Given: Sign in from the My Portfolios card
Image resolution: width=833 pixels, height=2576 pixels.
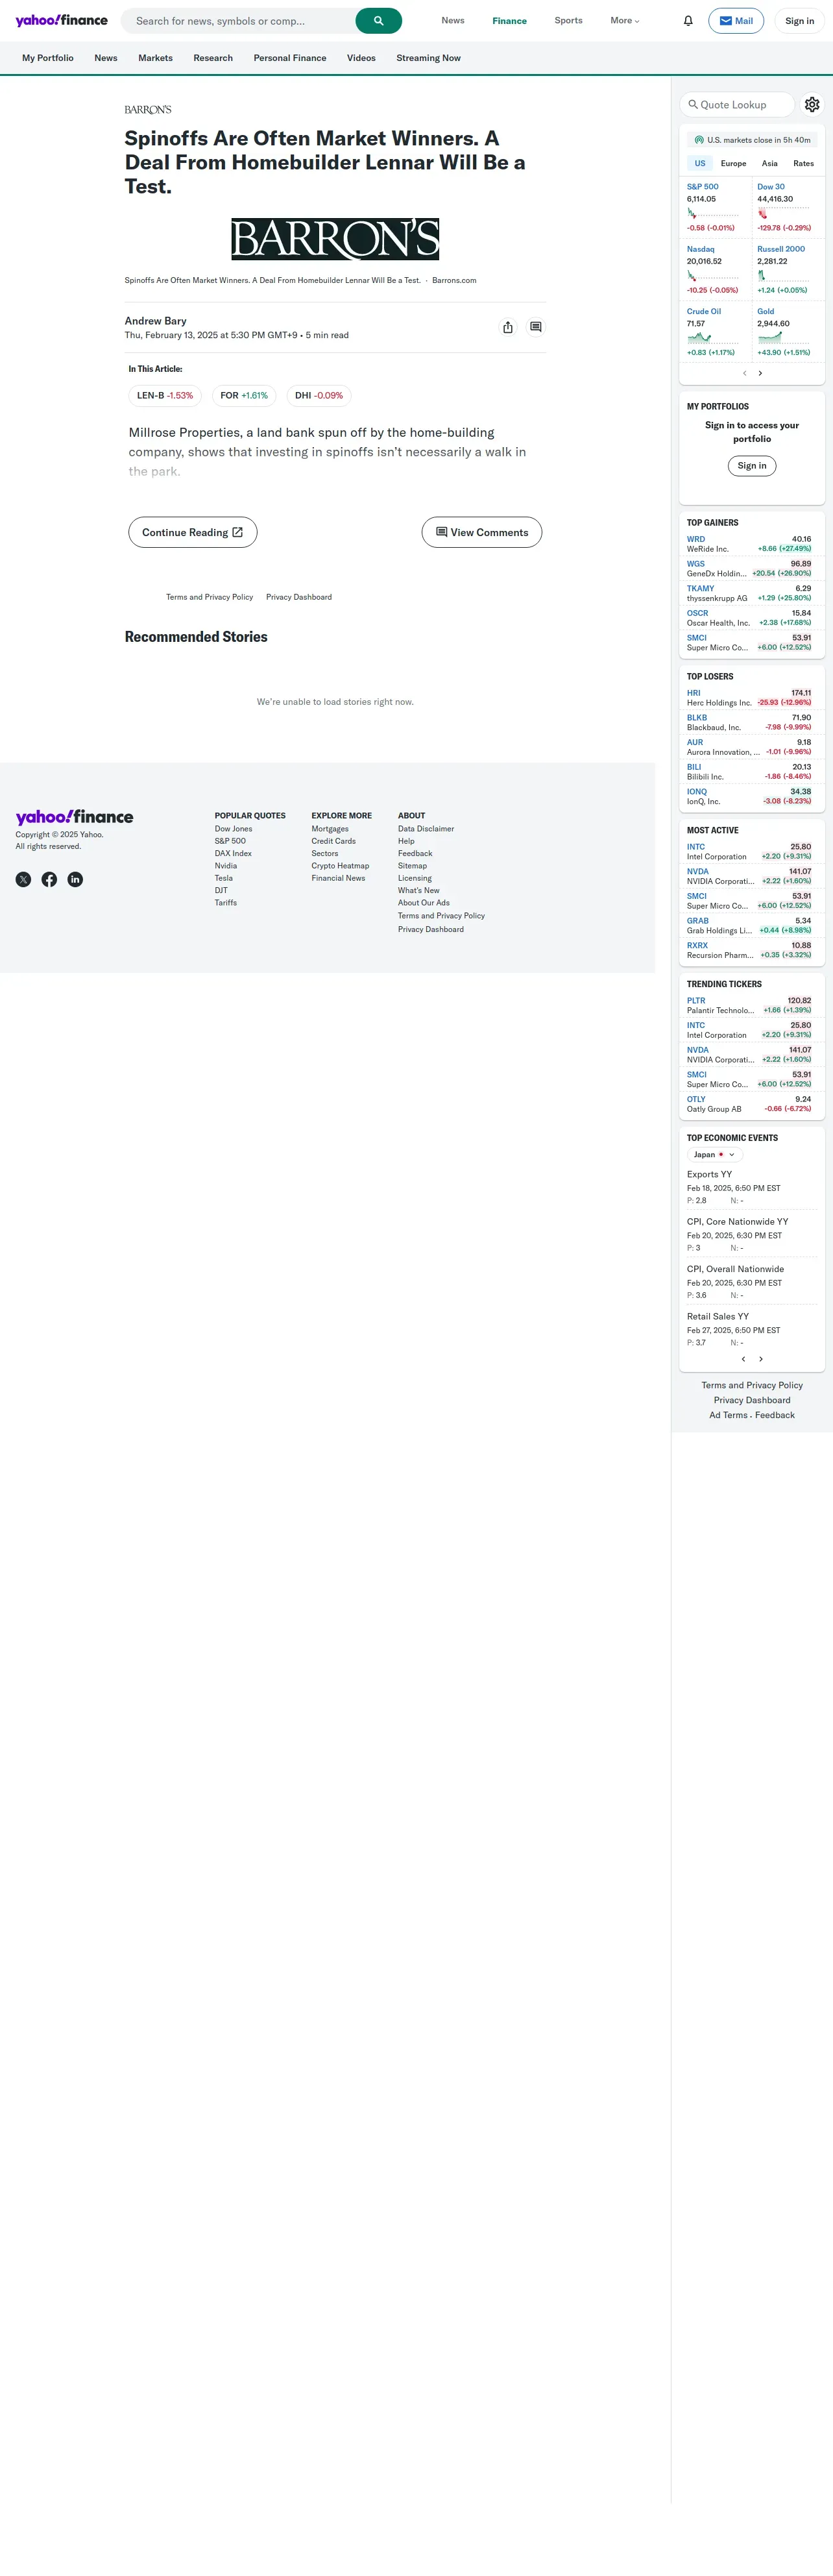Looking at the screenshot, I should pos(752,466).
